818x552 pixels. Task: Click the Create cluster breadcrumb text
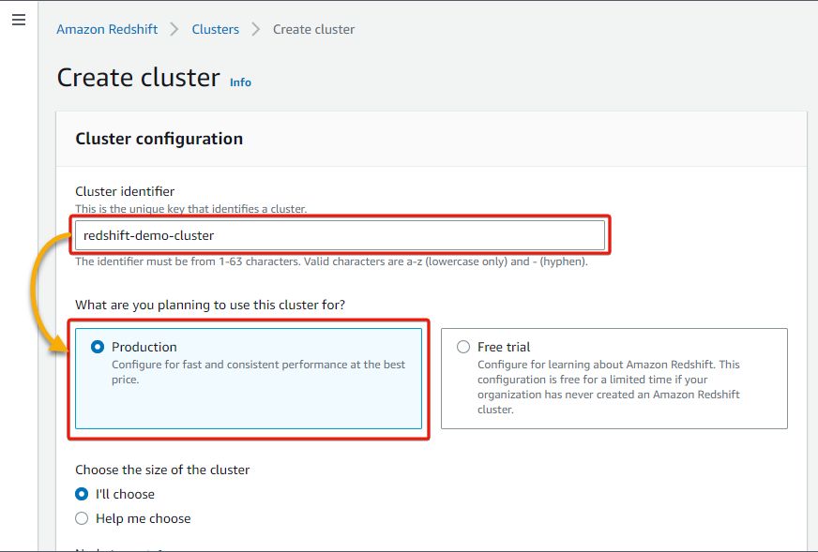click(x=313, y=29)
